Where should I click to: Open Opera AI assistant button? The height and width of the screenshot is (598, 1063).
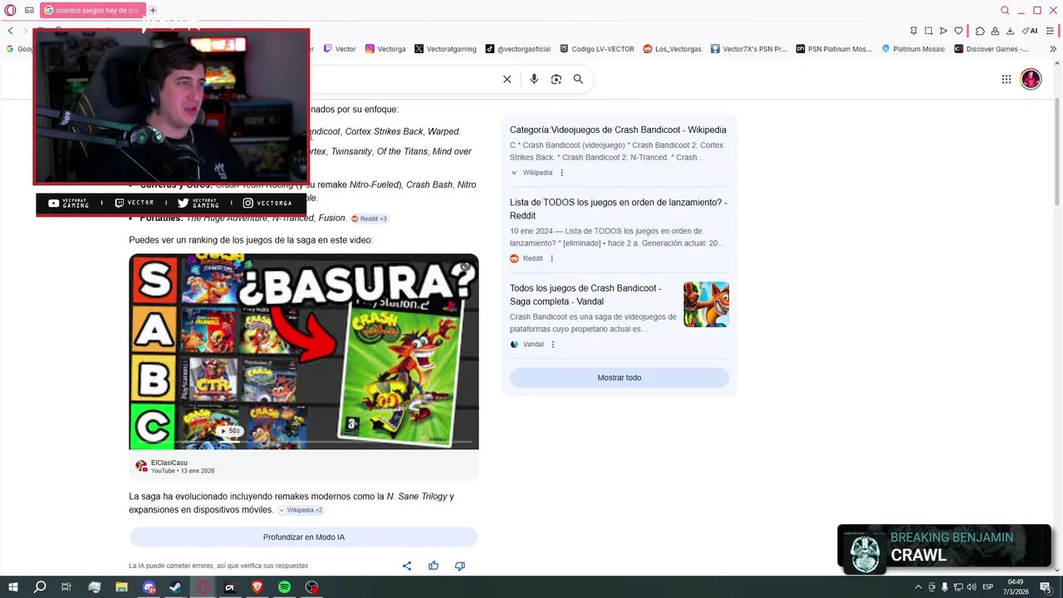pyautogui.click(x=1031, y=32)
